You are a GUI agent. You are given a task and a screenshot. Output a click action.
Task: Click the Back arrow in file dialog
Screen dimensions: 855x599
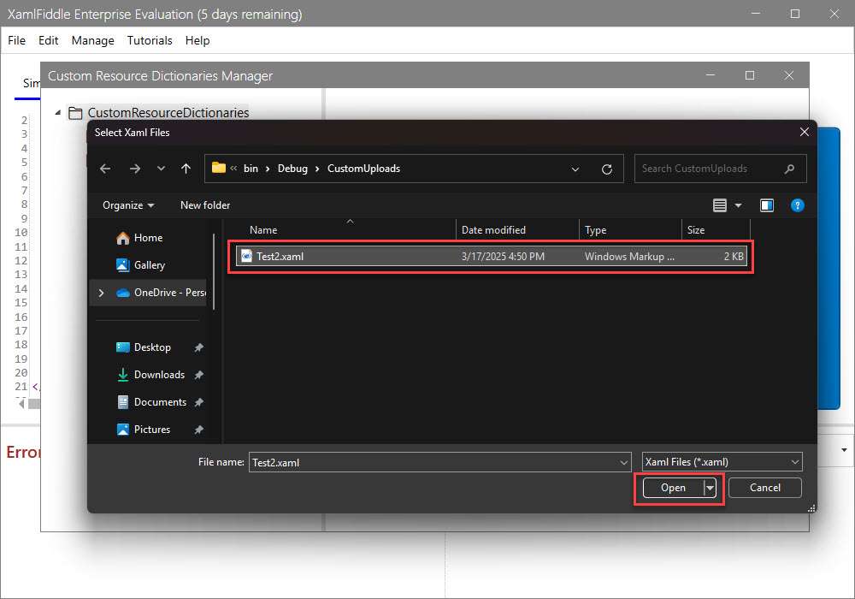point(105,169)
